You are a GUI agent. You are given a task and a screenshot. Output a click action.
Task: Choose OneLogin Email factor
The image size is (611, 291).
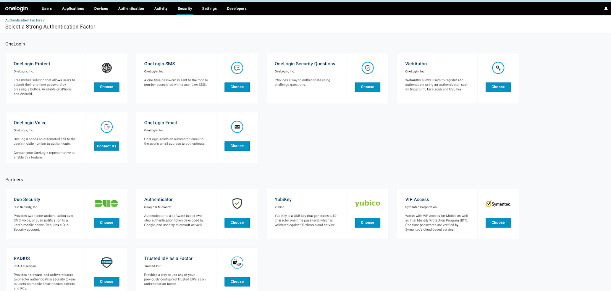pyautogui.click(x=237, y=146)
